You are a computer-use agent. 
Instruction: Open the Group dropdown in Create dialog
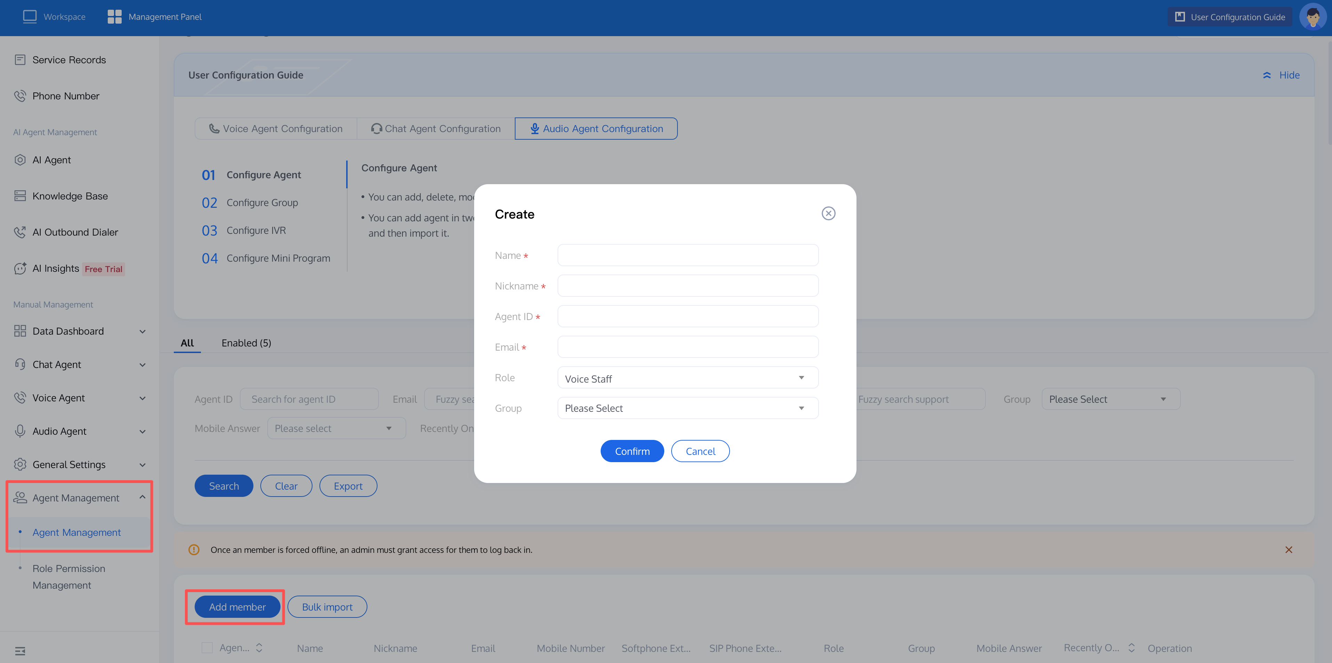click(688, 408)
